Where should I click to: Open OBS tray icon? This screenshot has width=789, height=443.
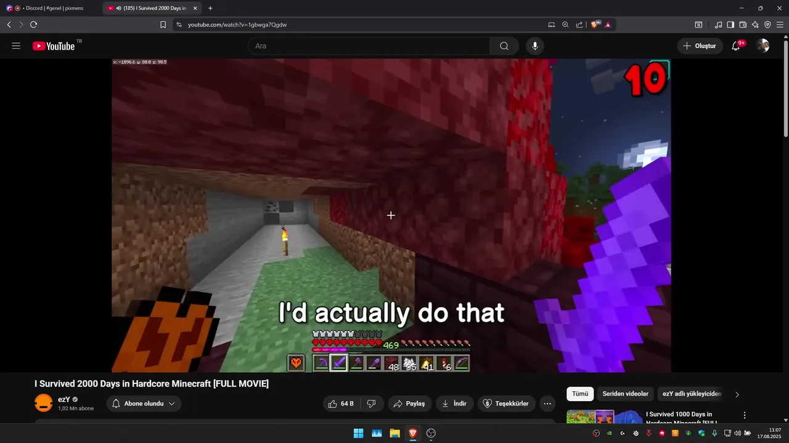coord(596,433)
